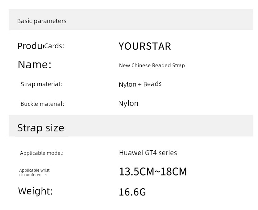Select the 16.6G weight value
258x210 pixels.
(132, 192)
